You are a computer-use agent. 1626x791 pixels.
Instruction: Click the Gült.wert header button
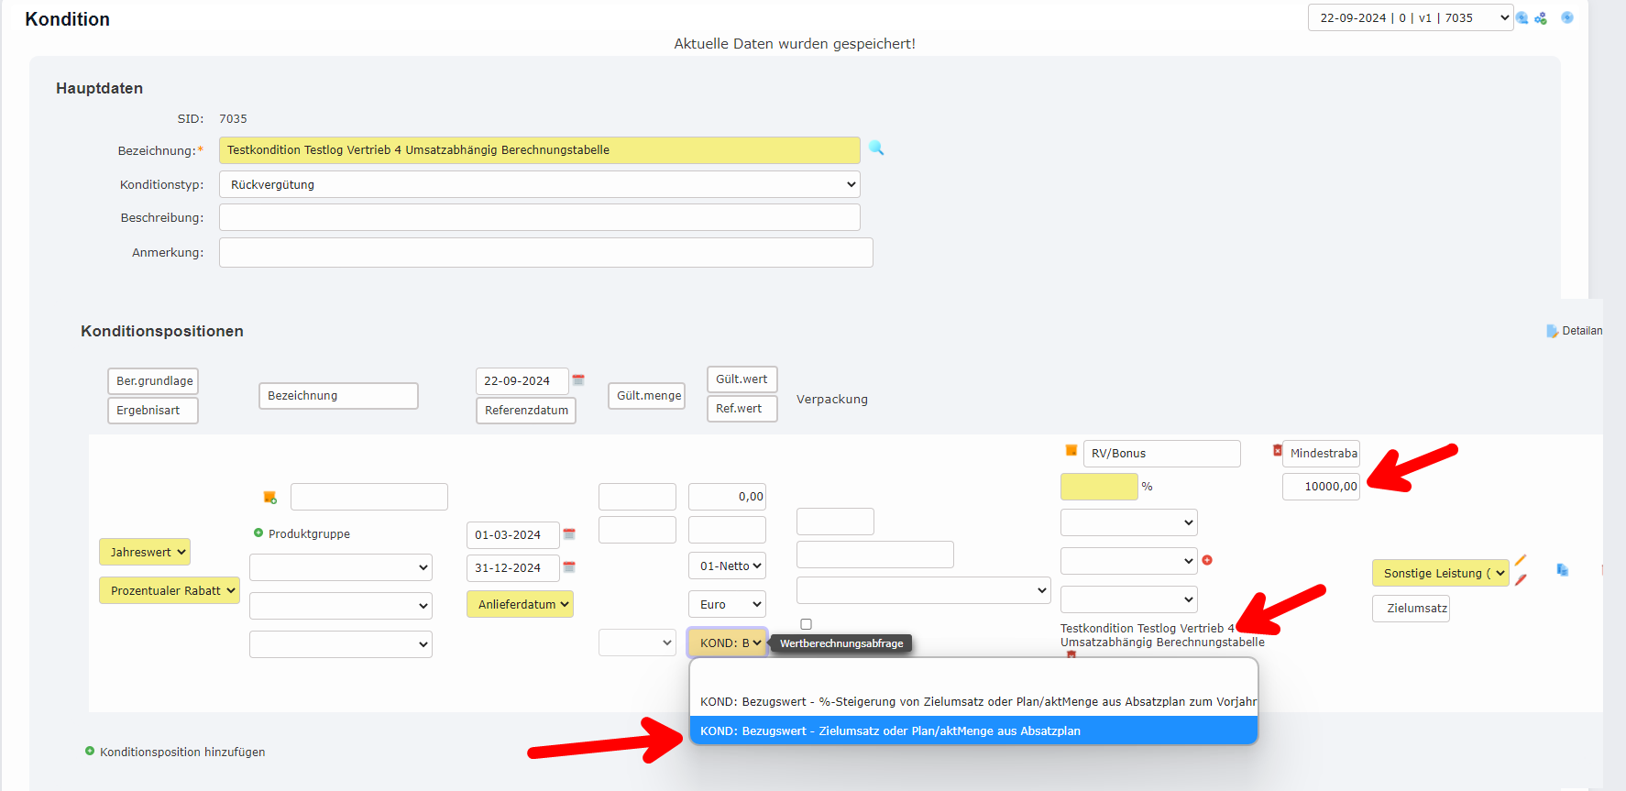click(742, 379)
